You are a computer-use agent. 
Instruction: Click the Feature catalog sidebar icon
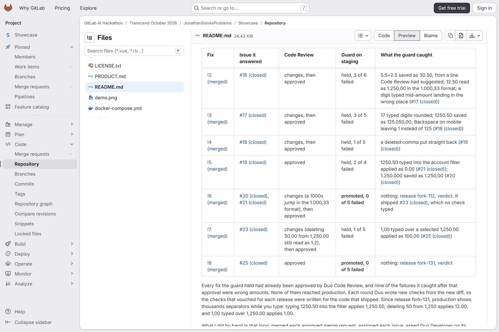[8, 107]
